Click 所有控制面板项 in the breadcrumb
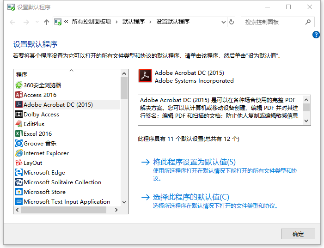This screenshot has height=248, width=324. click(x=92, y=22)
